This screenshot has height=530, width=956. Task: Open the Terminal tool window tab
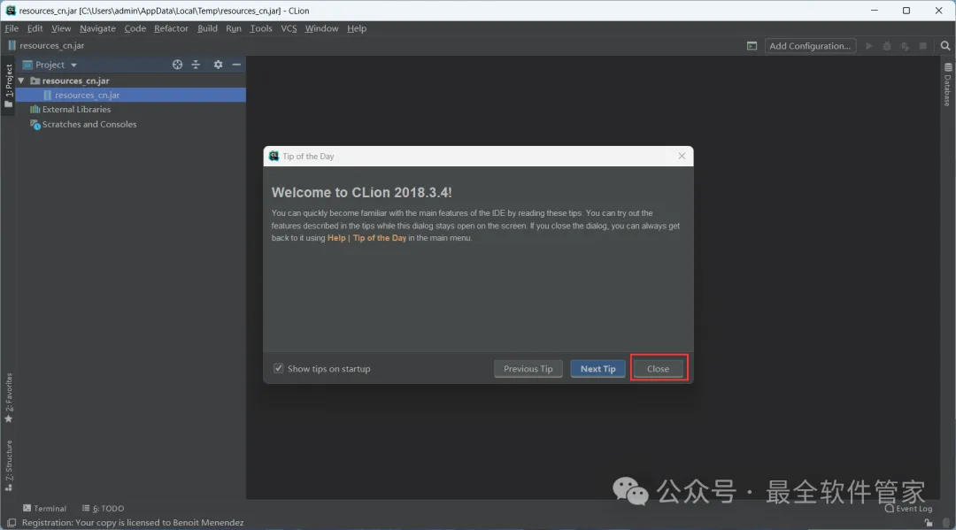[x=44, y=508]
